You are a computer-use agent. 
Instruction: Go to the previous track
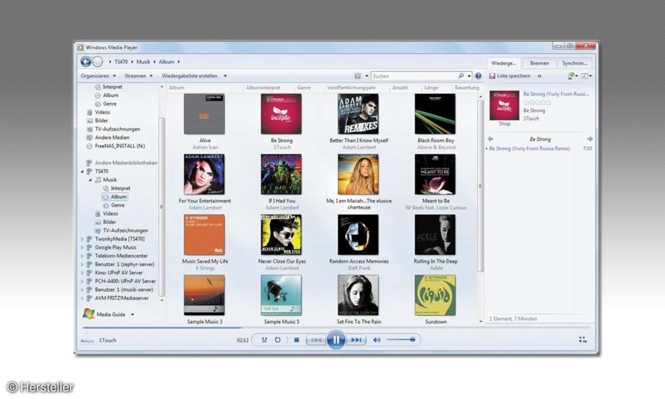(x=315, y=340)
